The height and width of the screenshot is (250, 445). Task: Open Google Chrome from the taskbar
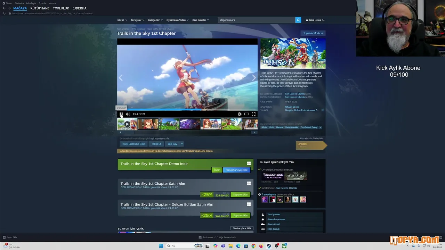tap(253, 246)
